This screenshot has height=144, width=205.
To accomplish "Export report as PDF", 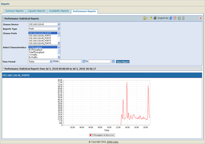I will click(x=175, y=18).
